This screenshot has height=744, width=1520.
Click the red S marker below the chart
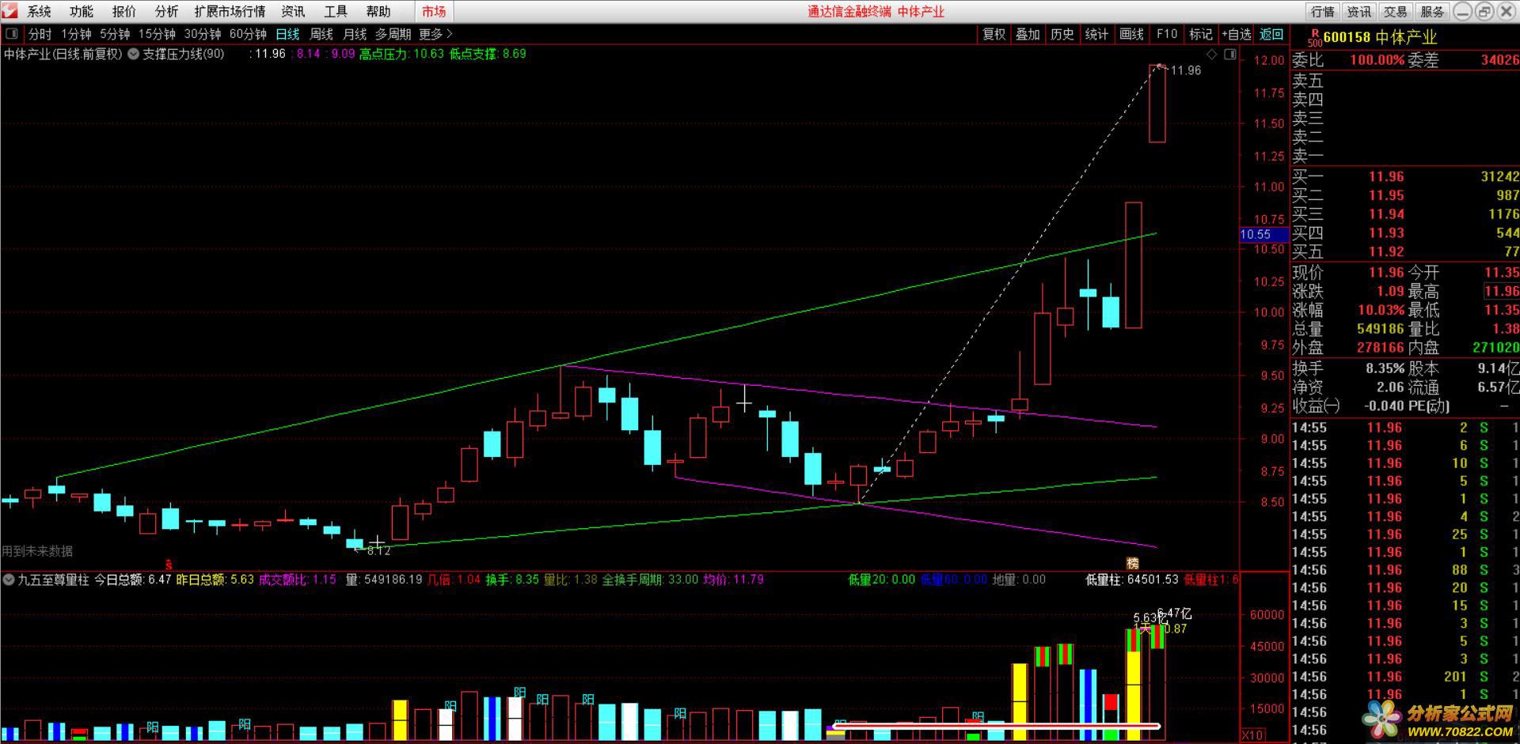point(169,564)
